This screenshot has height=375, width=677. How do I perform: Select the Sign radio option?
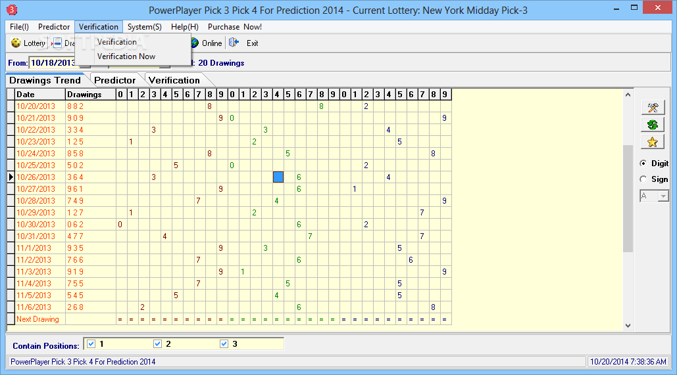[643, 179]
